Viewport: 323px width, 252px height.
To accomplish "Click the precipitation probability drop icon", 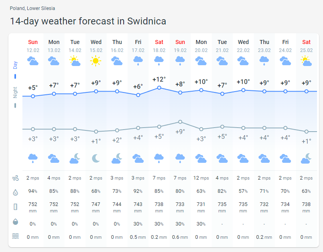I will click(15, 222).
